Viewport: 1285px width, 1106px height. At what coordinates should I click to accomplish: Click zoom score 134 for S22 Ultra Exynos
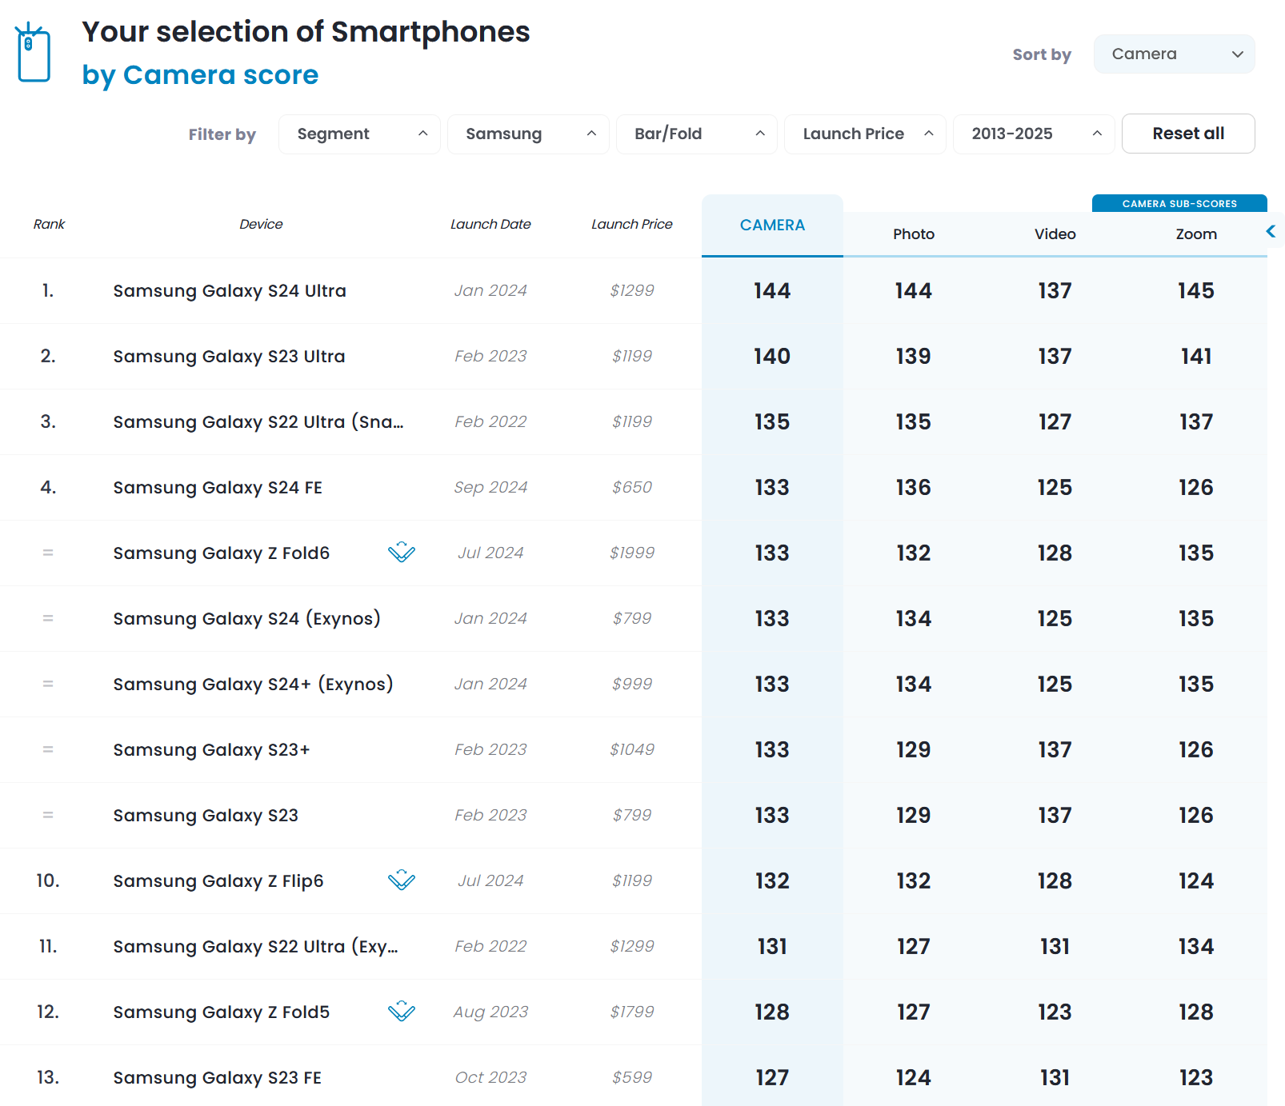click(x=1196, y=947)
